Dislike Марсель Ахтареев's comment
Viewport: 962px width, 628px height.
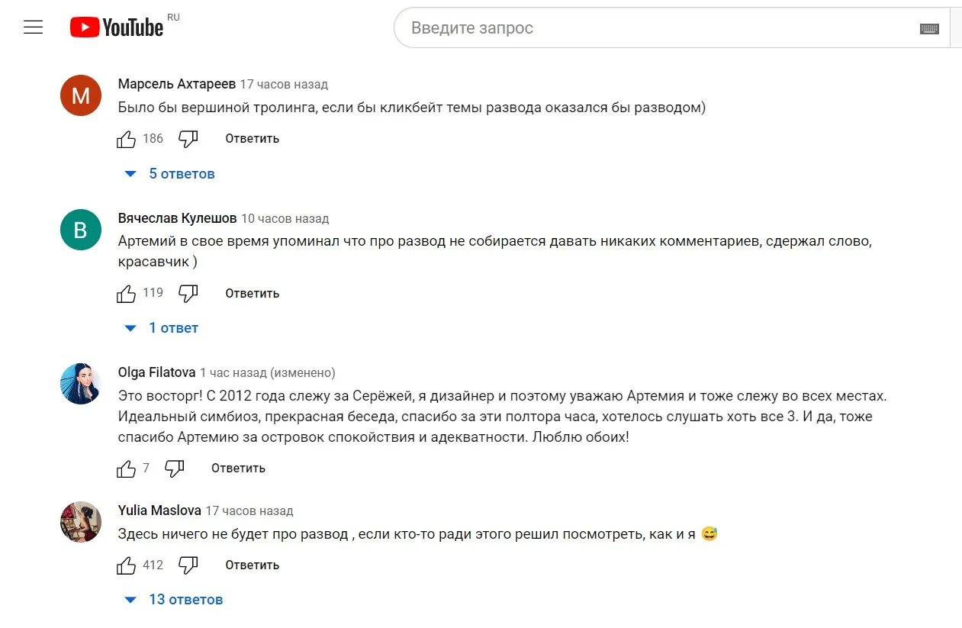188,138
